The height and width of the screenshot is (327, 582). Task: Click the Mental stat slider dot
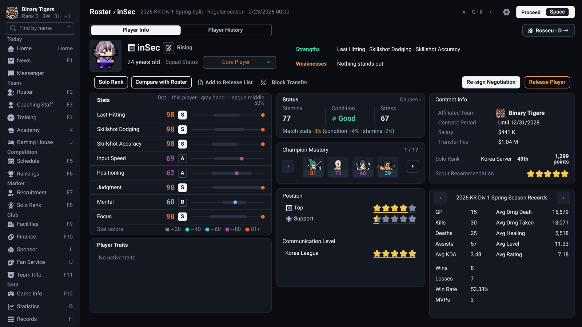(235, 202)
